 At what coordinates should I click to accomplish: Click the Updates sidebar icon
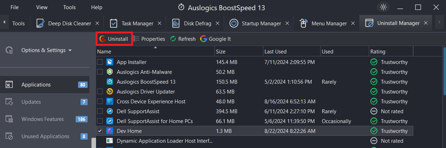pyautogui.click(x=9, y=102)
